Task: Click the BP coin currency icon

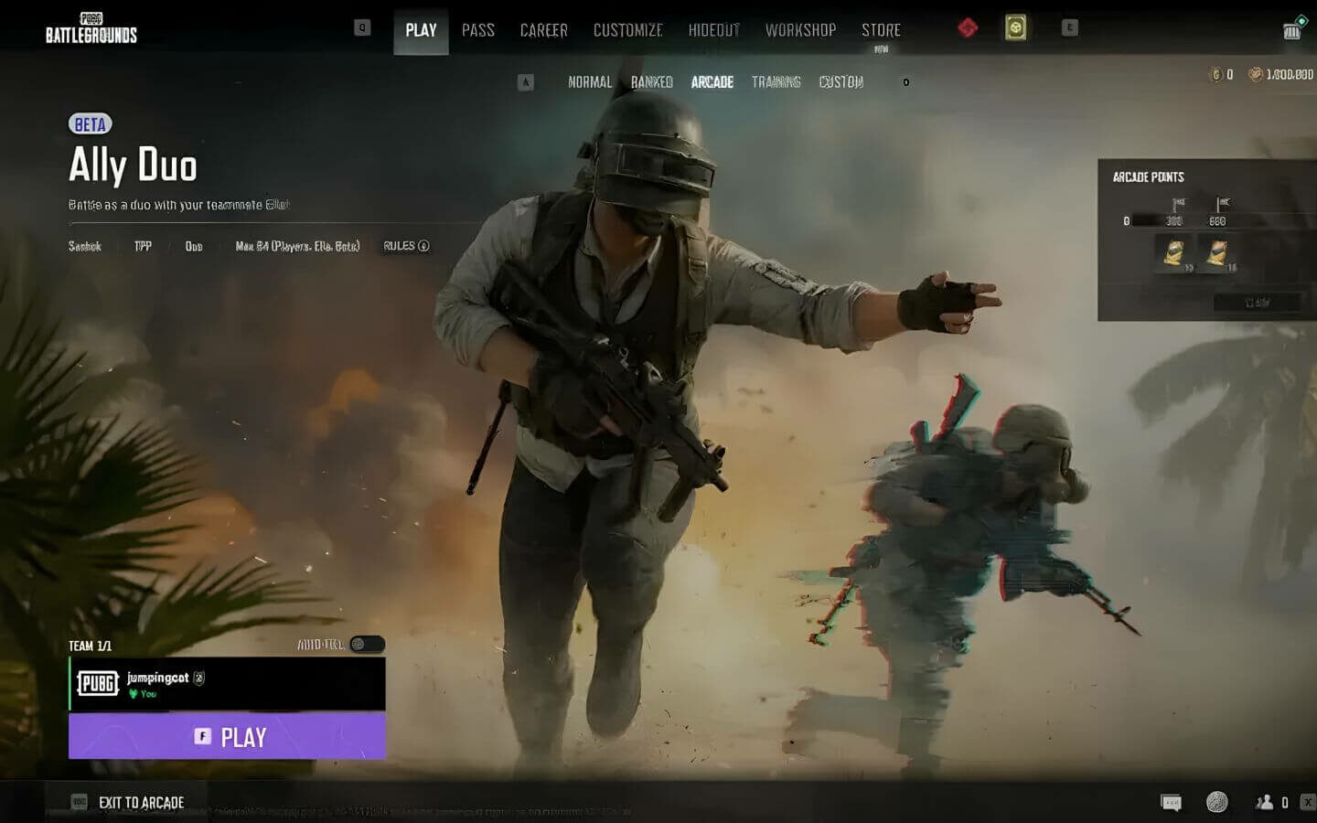Action: coord(1257,75)
